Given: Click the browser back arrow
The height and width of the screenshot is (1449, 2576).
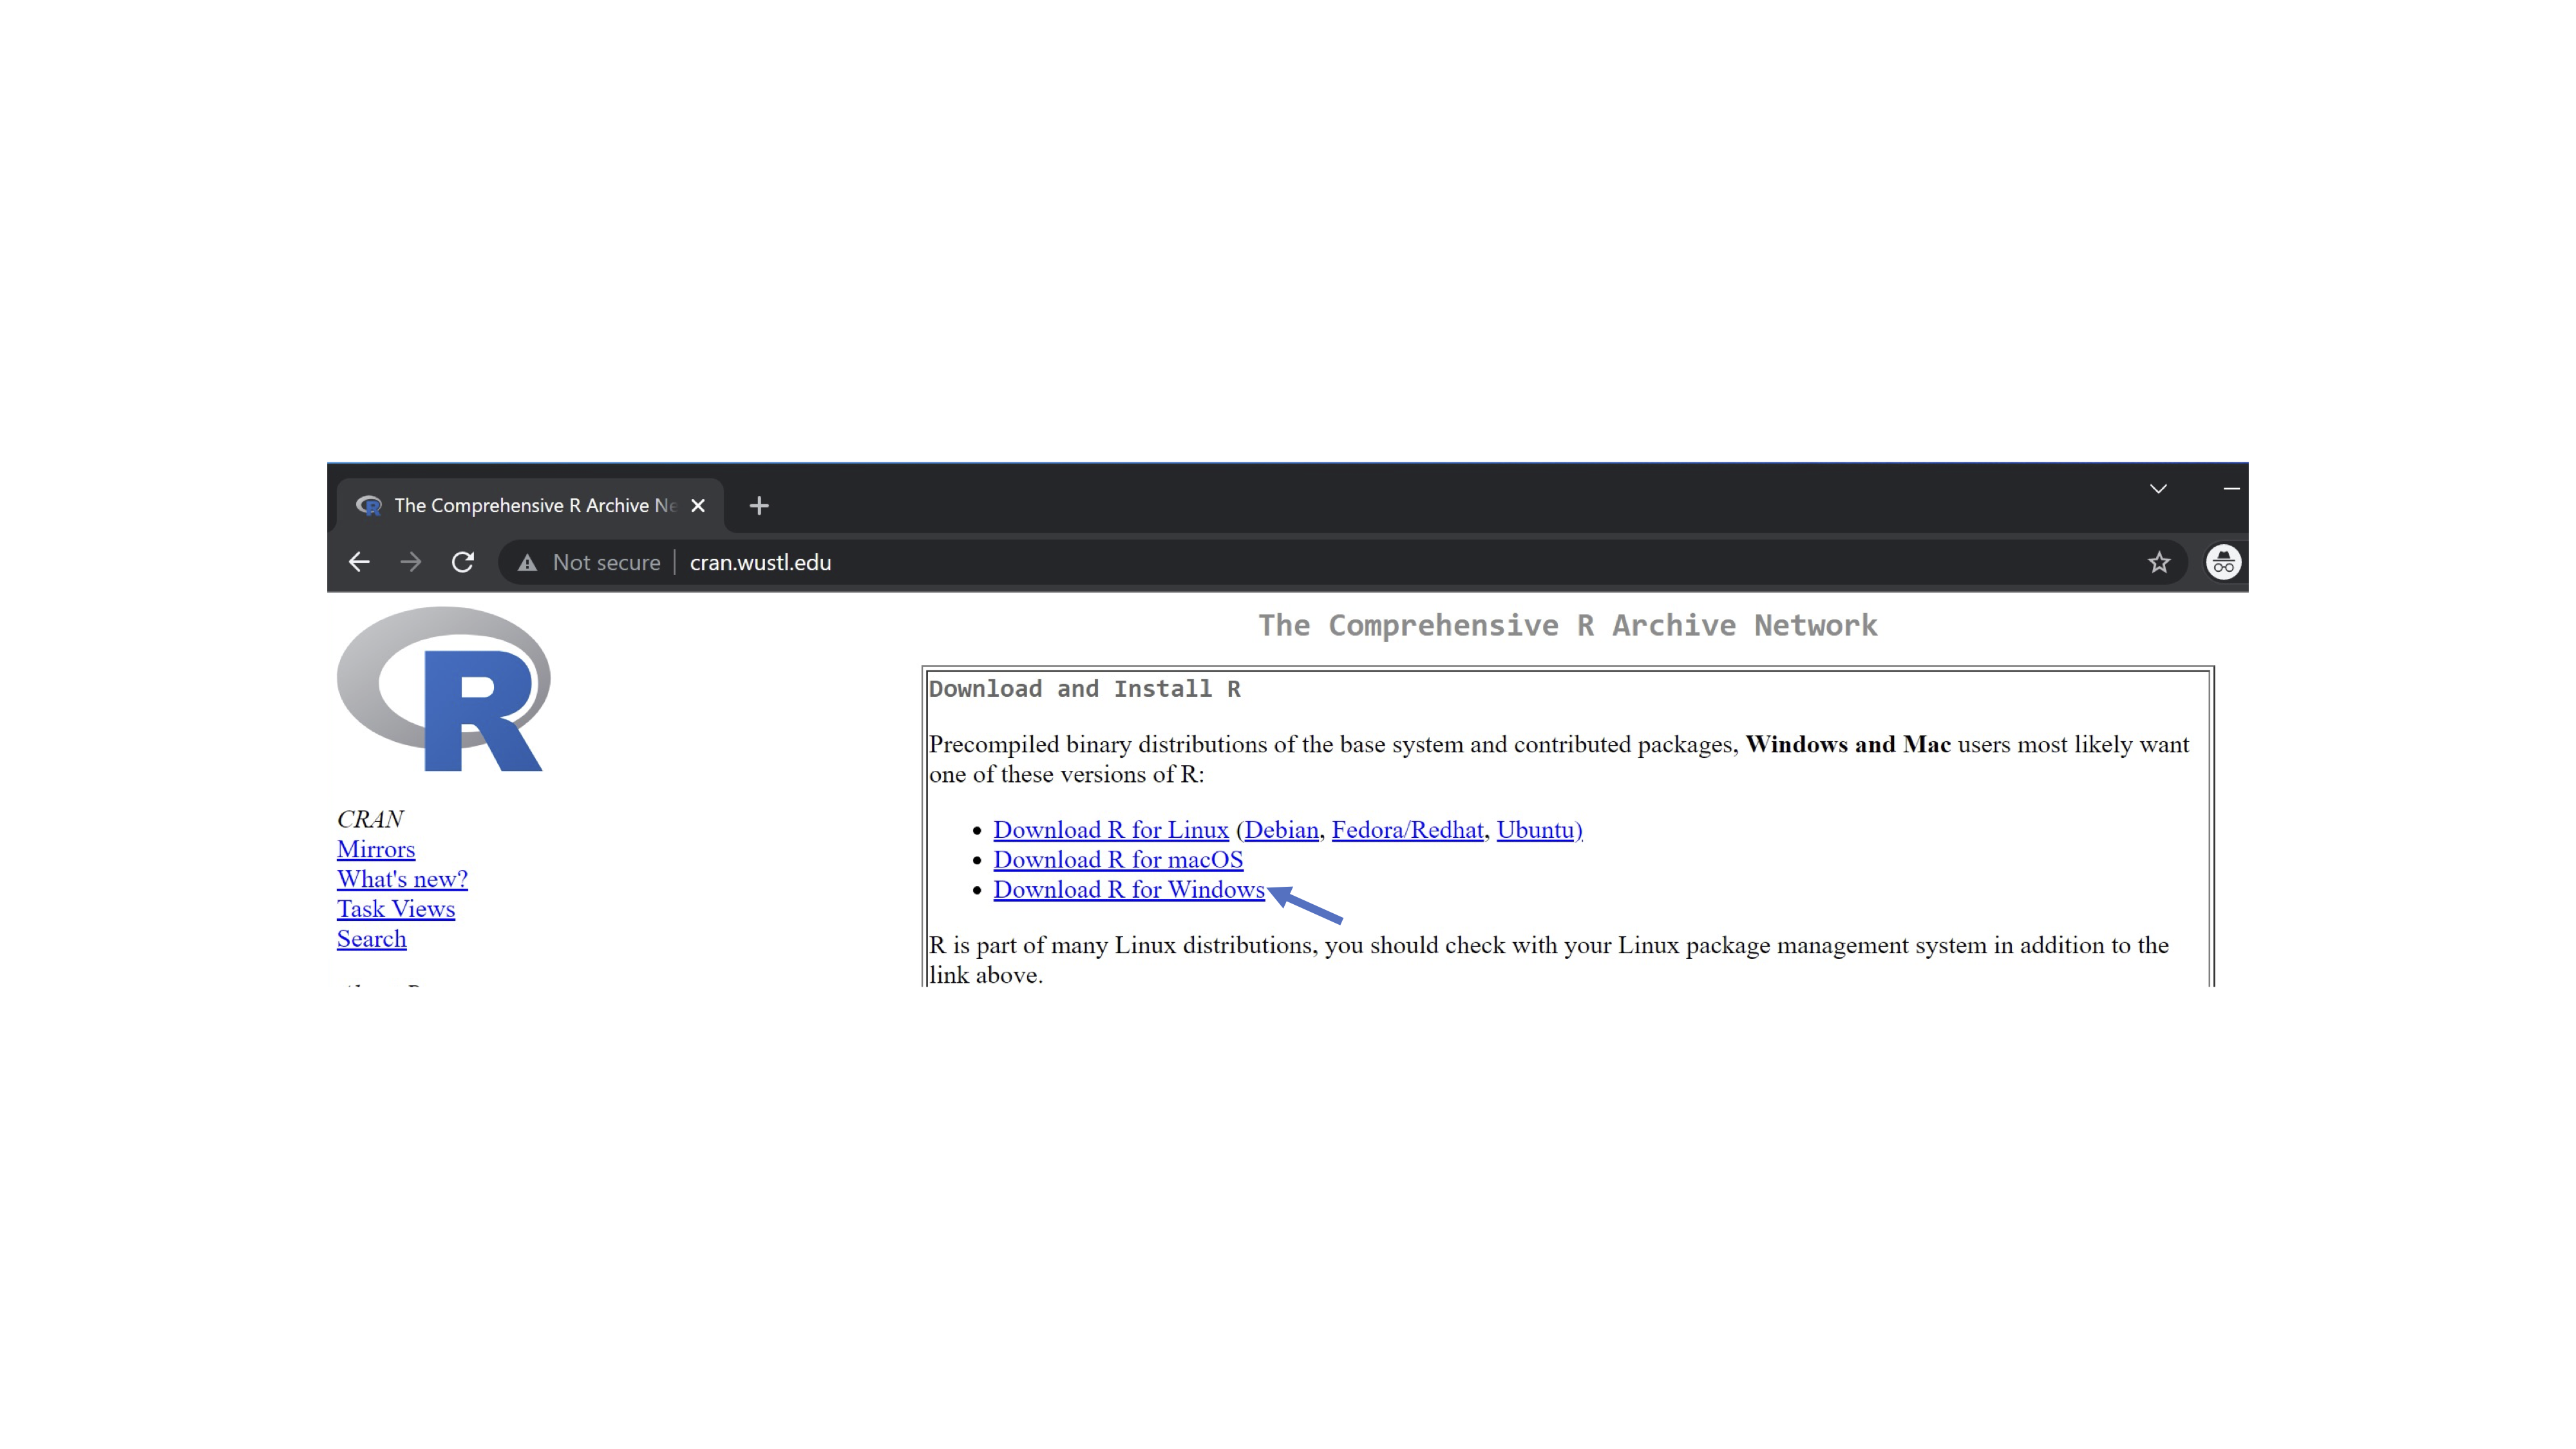Looking at the screenshot, I should tap(359, 562).
